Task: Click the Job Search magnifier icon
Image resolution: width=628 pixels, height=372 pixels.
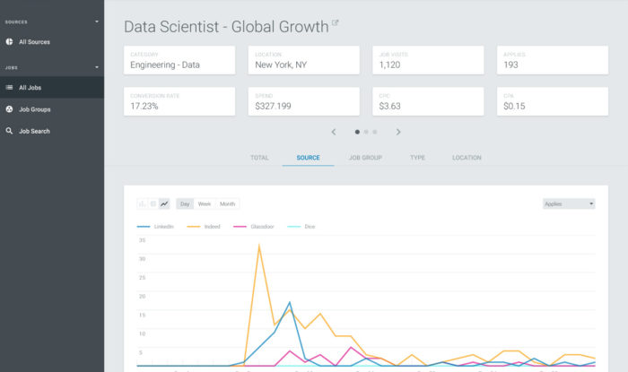Action: pyautogui.click(x=9, y=131)
